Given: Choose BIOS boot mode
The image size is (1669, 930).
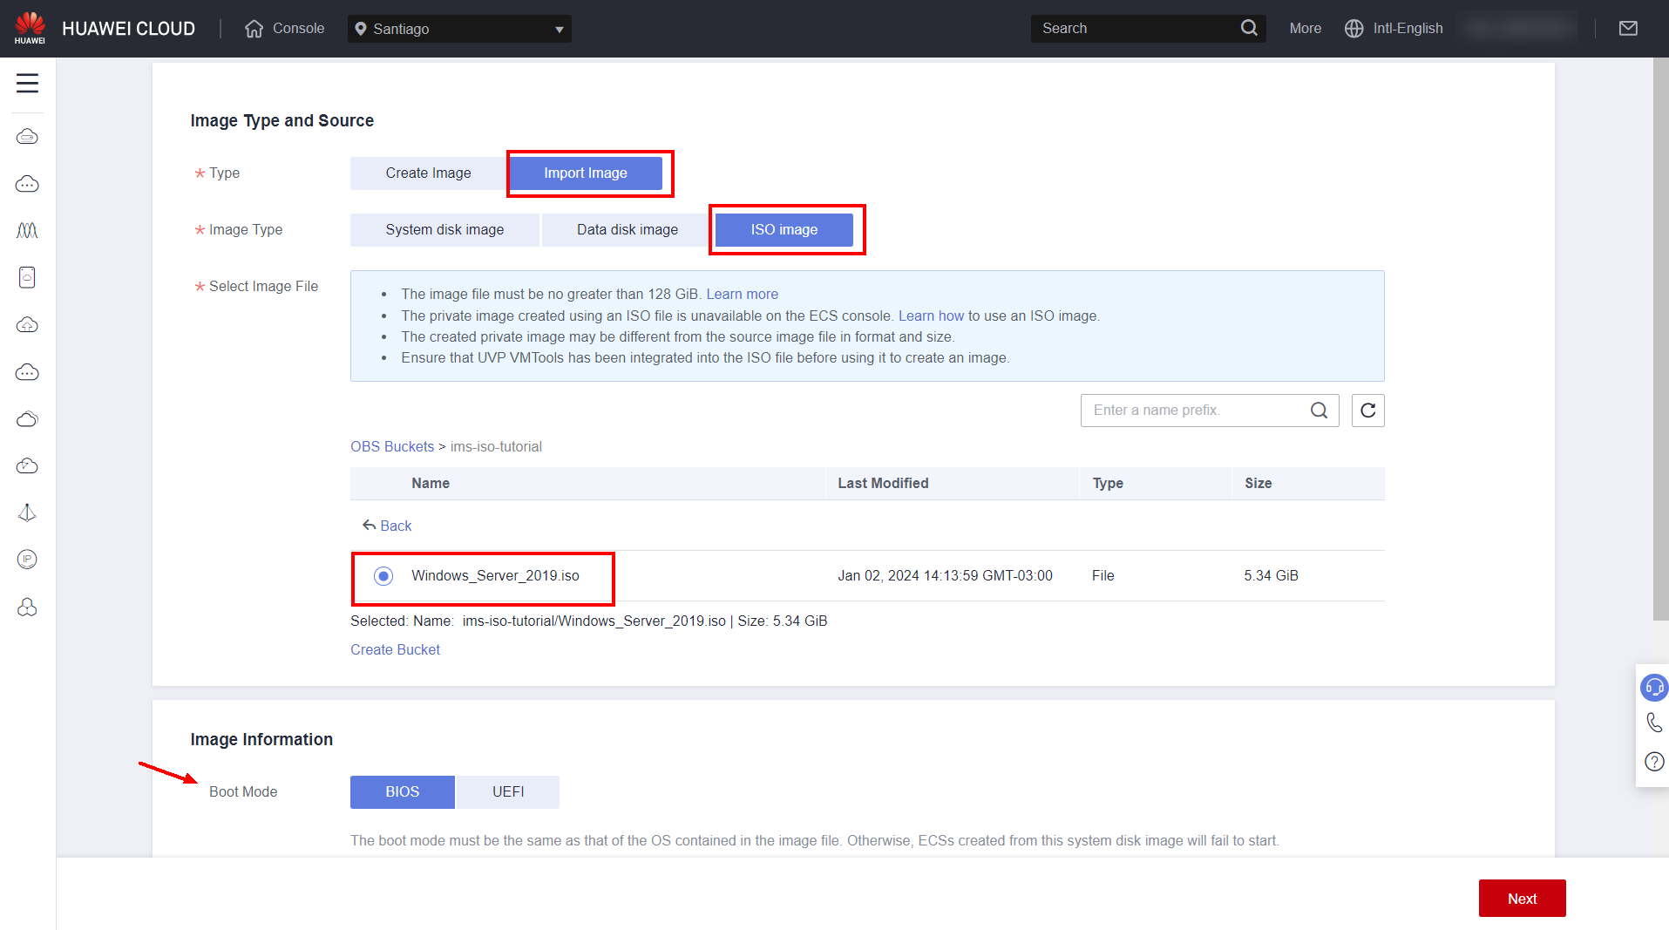Looking at the screenshot, I should [x=402, y=792].
